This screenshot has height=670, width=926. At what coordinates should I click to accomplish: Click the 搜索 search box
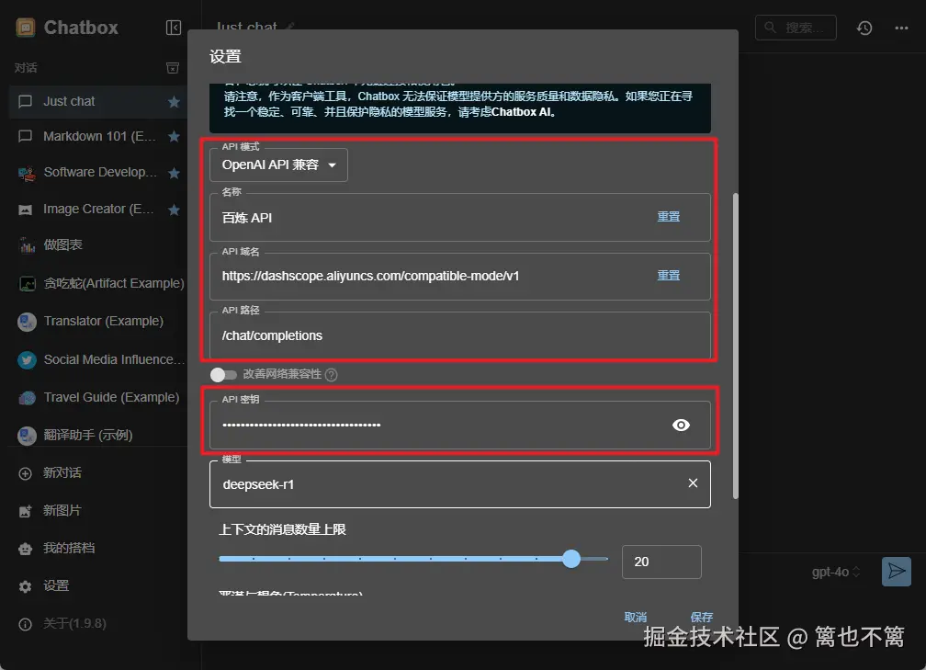[x=796, y=28]
